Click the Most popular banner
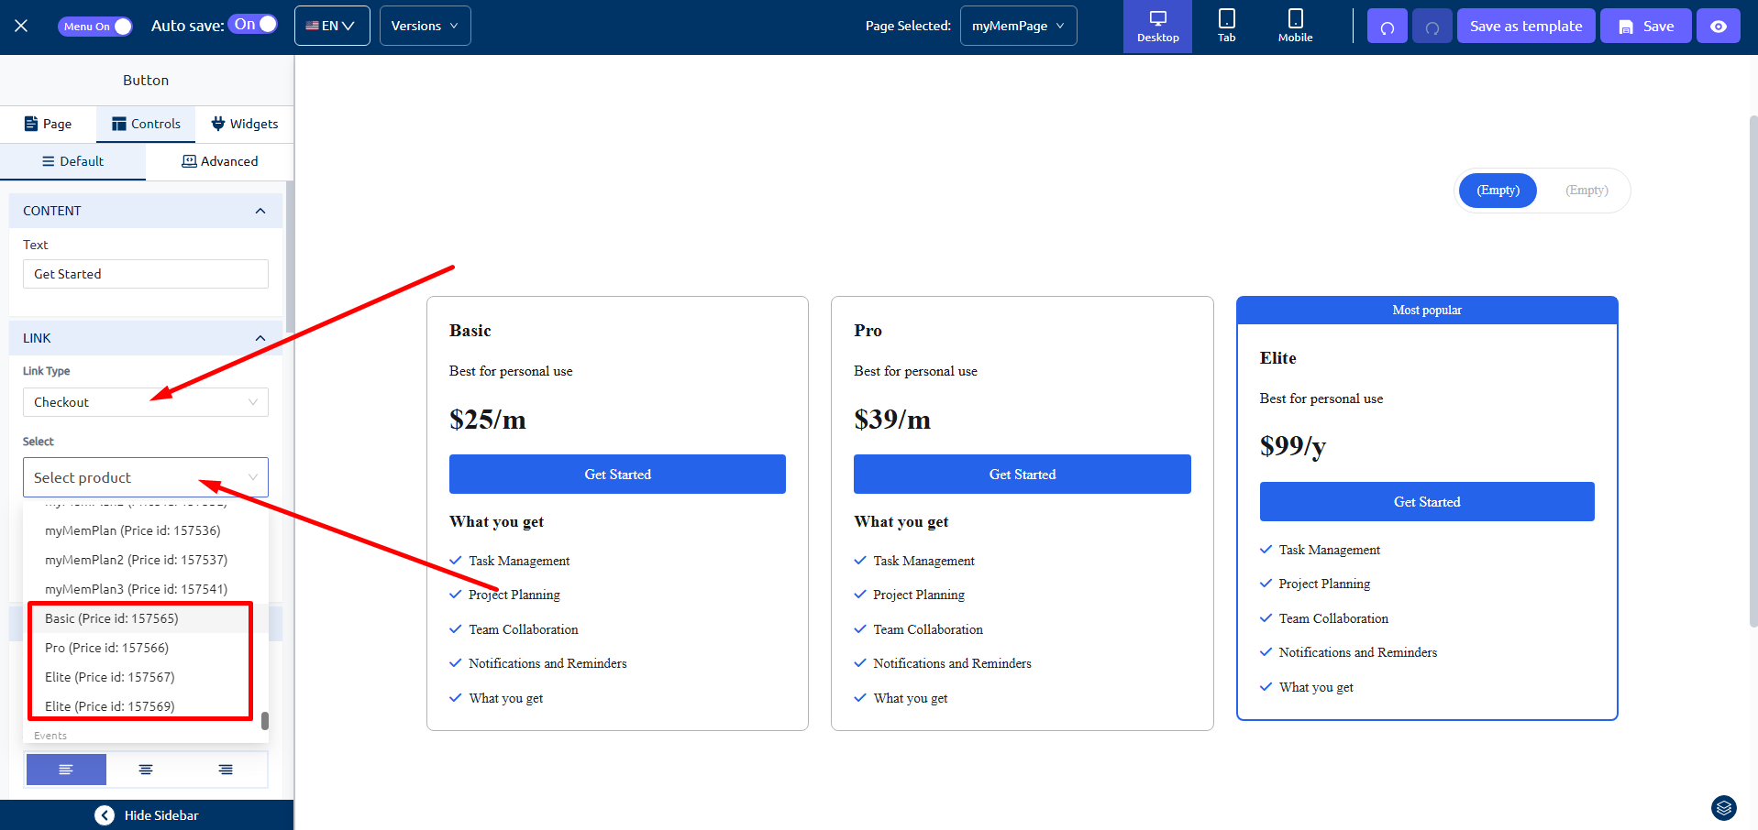The image size is (1758, 830). pyautogui.click(x=1427, y=310)
